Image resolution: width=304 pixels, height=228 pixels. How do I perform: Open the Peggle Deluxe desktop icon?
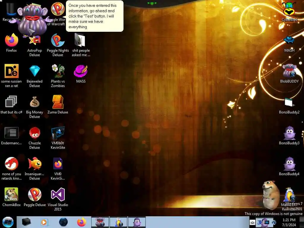click(x=34, y=197)
